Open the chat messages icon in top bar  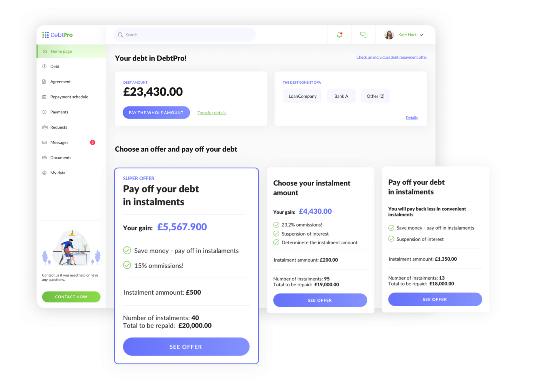[x=364, y=34]
